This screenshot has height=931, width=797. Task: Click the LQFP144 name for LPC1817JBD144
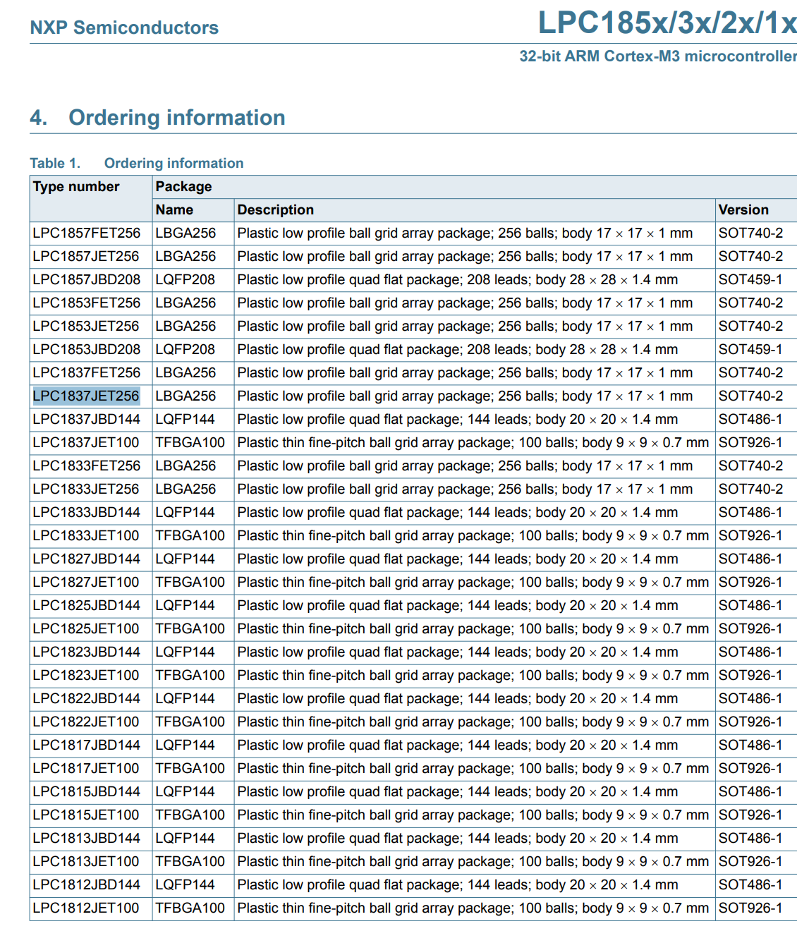185,745
